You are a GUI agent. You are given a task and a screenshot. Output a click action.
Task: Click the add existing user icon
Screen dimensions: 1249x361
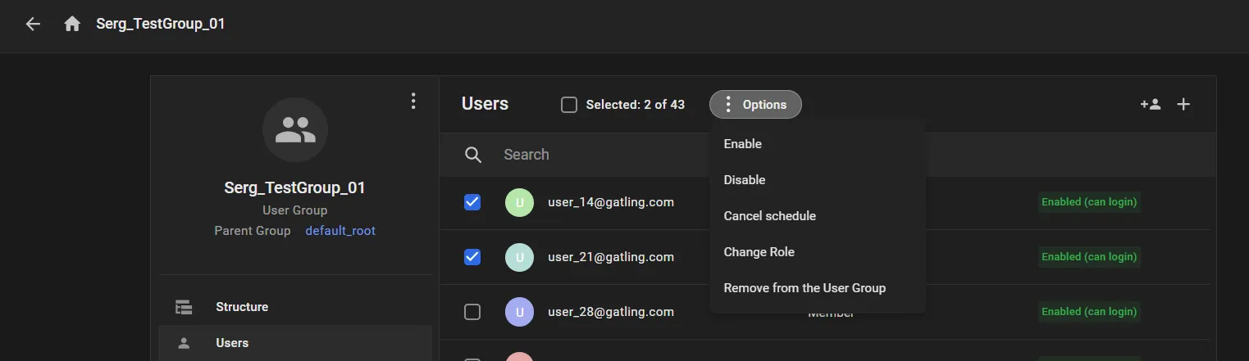pyautogui.click(x=1151, y=104)
